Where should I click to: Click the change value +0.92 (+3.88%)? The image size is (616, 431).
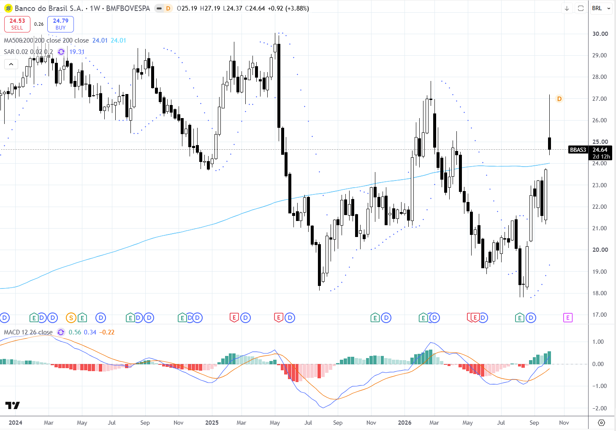(x=288, y=8)
